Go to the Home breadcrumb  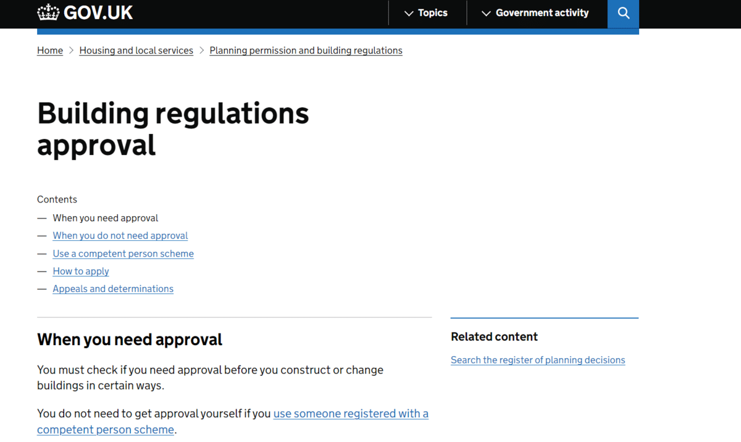(x=50, y=51)
